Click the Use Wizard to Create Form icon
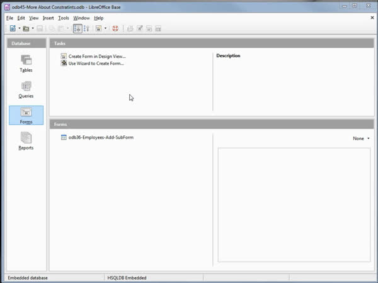Viewport: 378px width, 283px height. pos(64,64)
